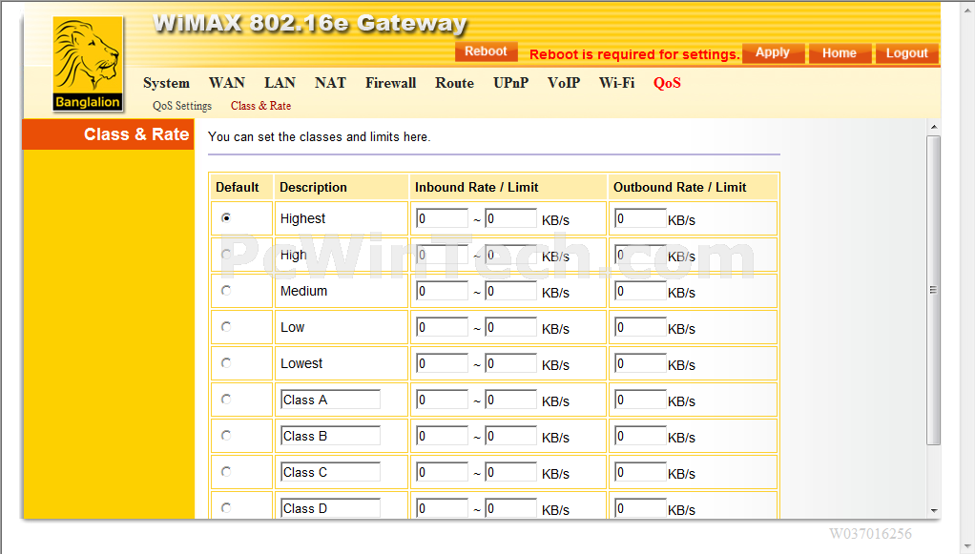Click the Low outbound rate field
This screenshot has width=975, height=554.
(x=640, y=327)
